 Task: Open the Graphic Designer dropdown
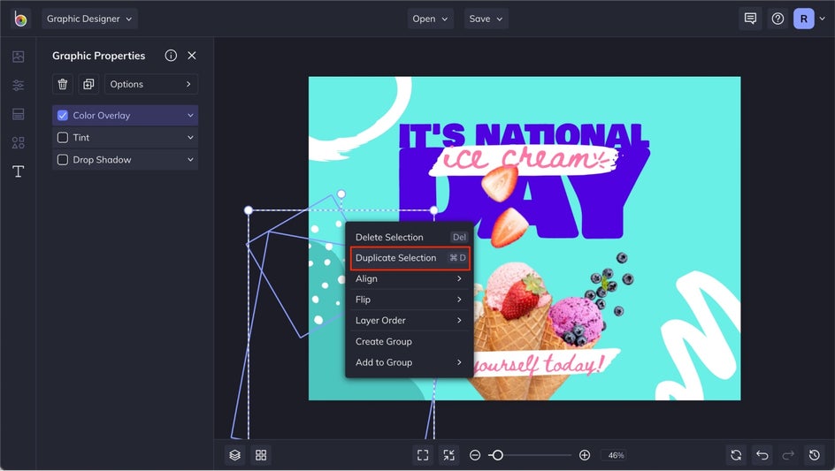89,19
